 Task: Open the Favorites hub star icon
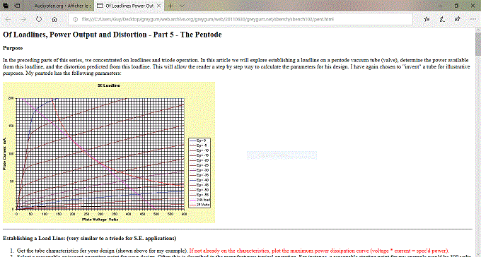(427, 19)
